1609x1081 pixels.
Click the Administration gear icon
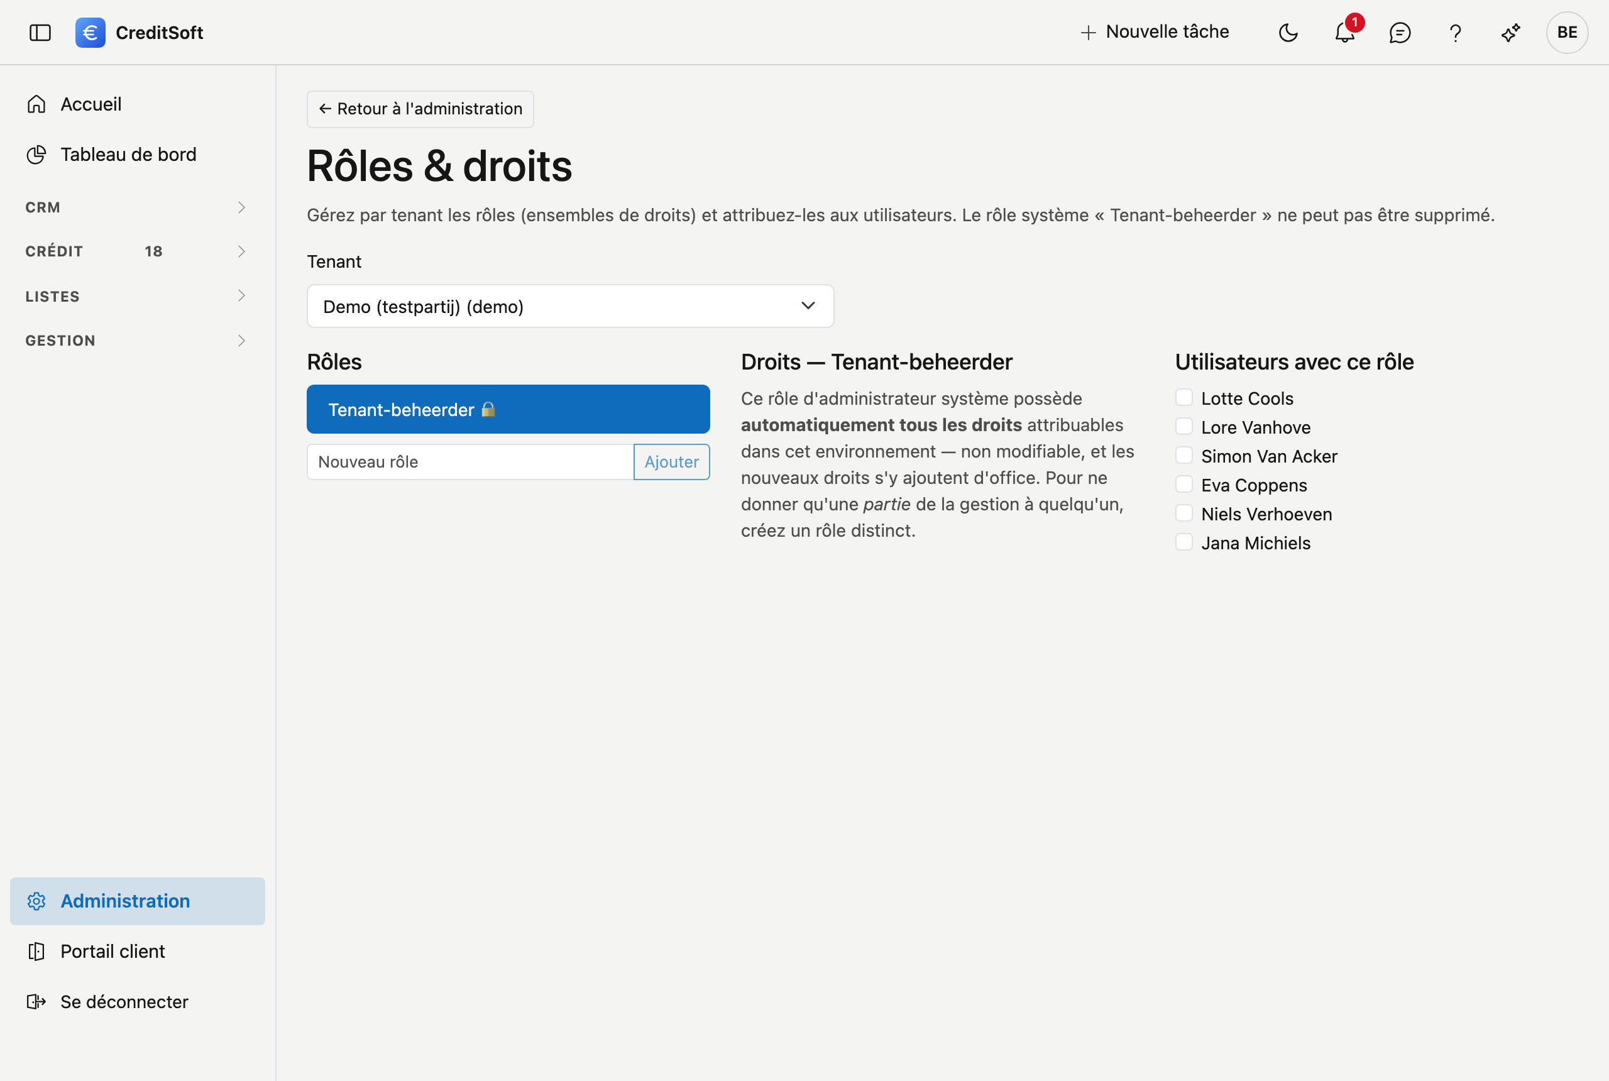36,901
